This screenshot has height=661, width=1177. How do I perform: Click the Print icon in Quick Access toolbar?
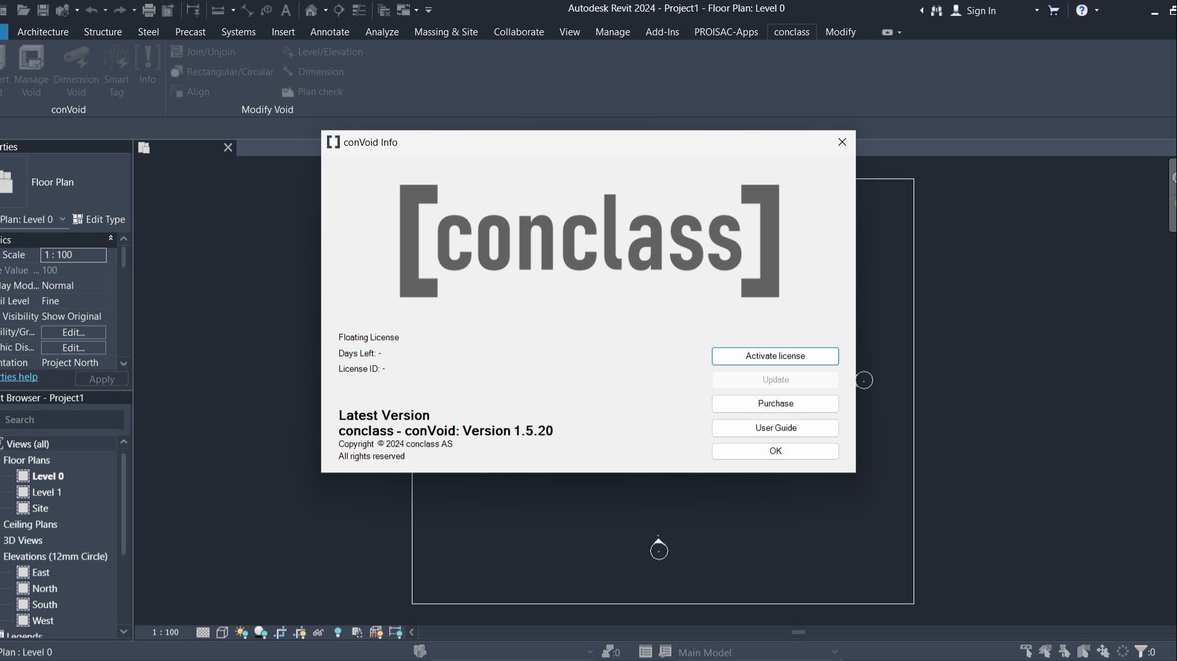(x=149, y=10)
